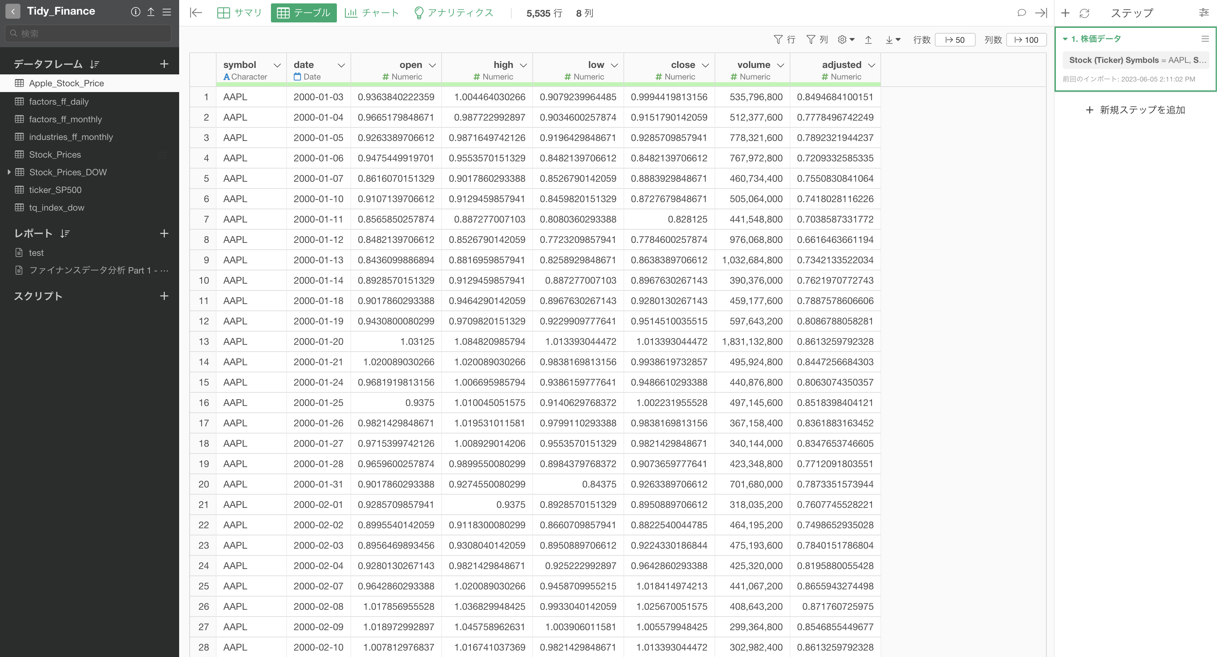This screenshot has width=1217, height=657.
Task: Switch to the チャート tab
Action: click(372, 13)
